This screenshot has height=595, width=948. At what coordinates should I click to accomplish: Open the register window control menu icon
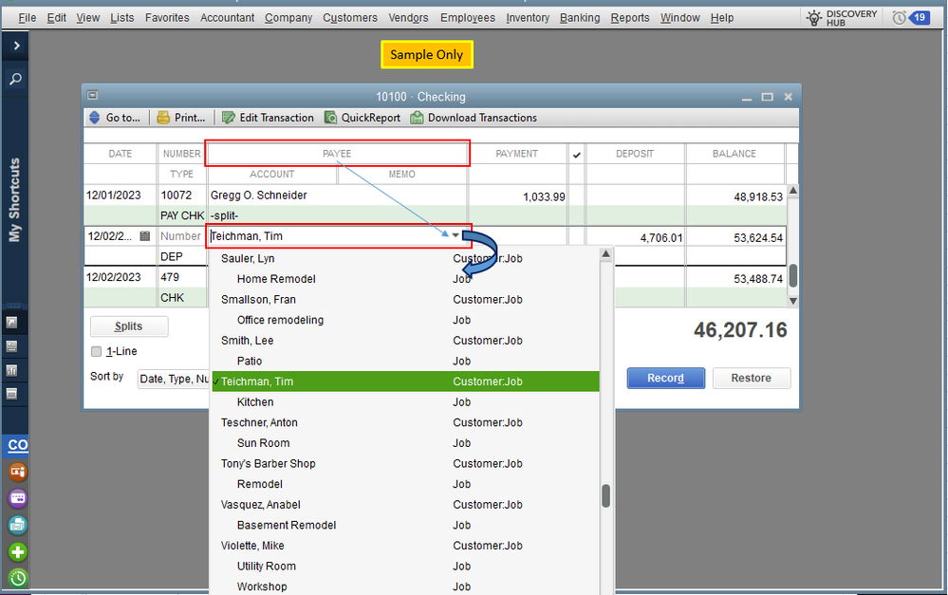[92, 95]
